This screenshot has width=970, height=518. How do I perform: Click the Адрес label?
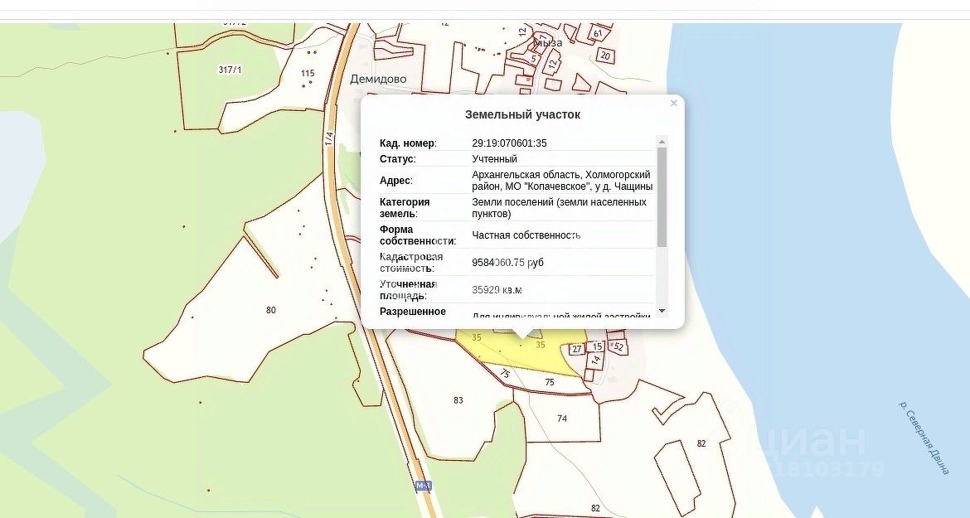tap(396, 181)
